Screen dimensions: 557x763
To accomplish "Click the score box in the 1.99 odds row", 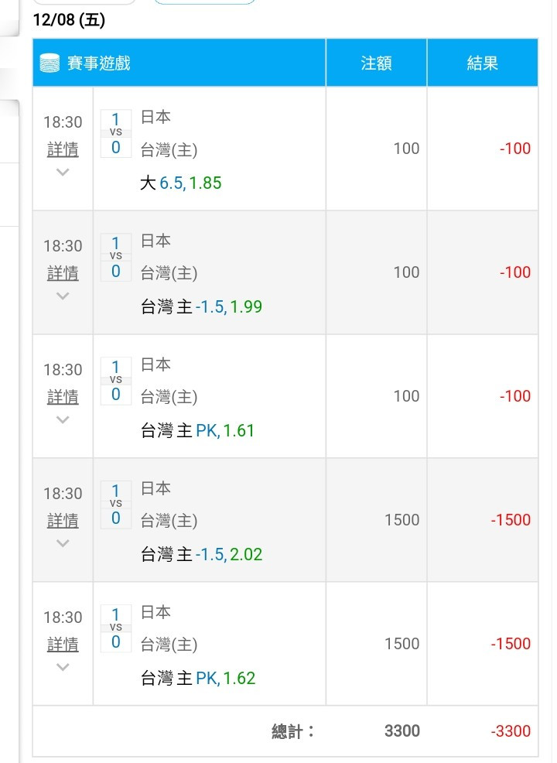I will point(116,257).
